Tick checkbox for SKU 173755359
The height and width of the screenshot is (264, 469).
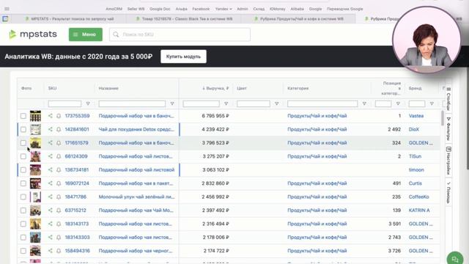pos(23,116)
